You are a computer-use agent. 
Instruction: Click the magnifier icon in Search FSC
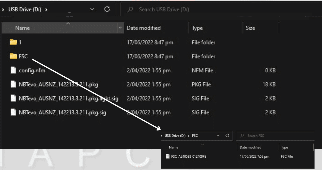pos(242,136)
